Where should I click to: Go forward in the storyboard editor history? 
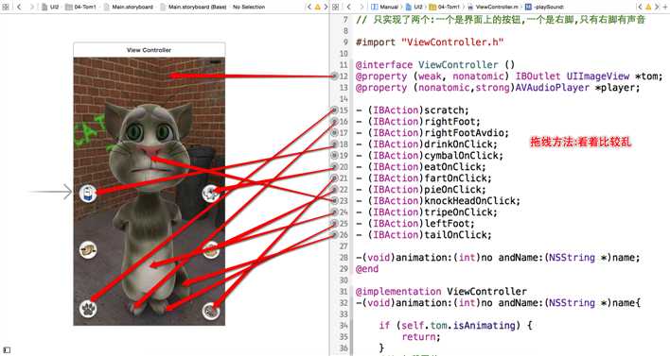[31, 7]
